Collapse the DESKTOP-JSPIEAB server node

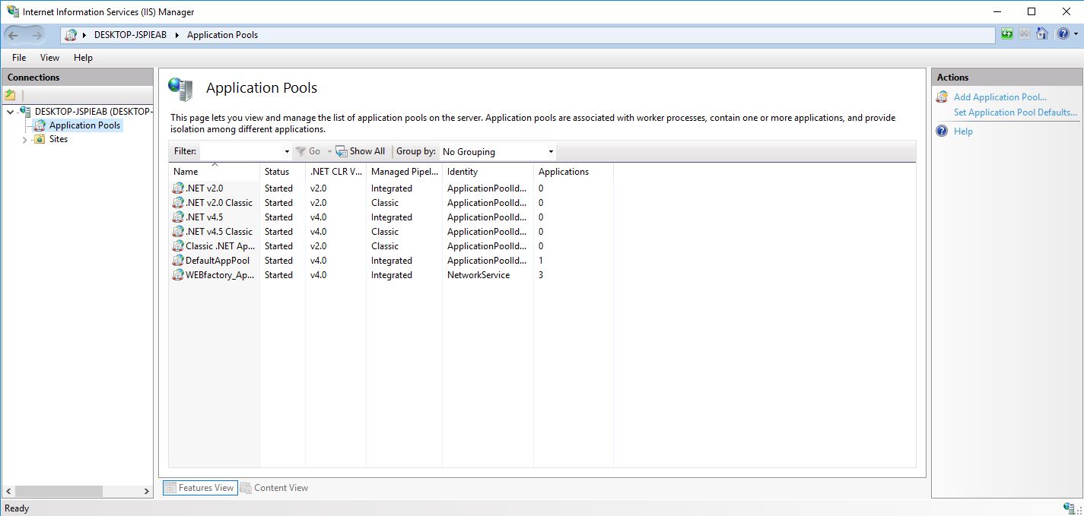click(x=9, y=111)
